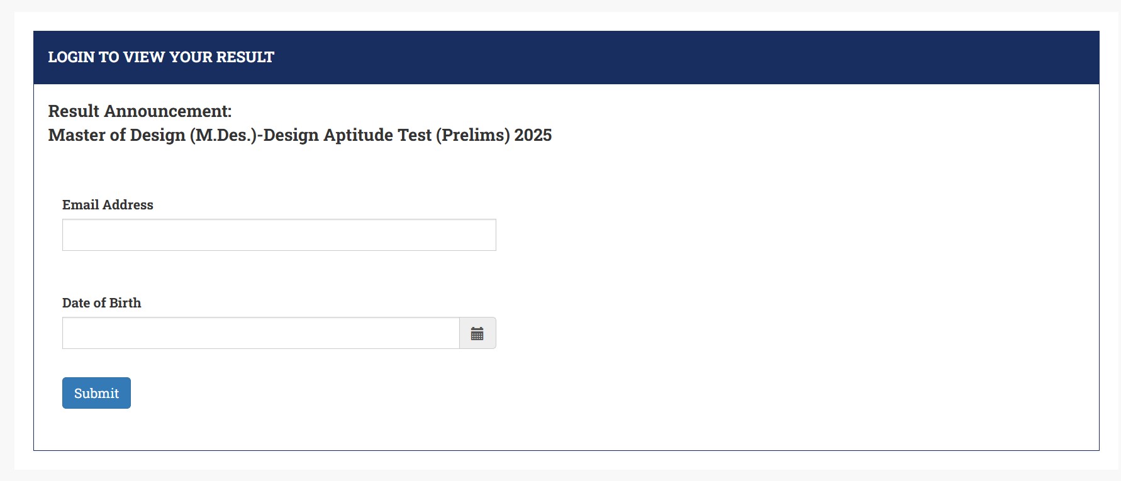Click the LOGIN TO VIEW YOUR RESULT header

point(161,57)
